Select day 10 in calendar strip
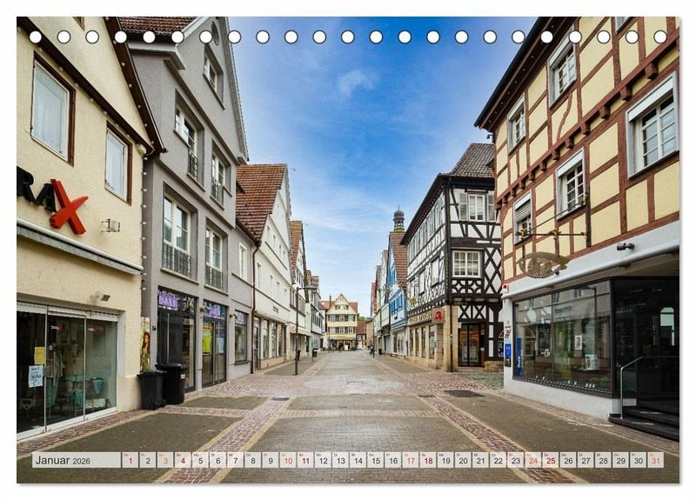 tap(288, 460)
